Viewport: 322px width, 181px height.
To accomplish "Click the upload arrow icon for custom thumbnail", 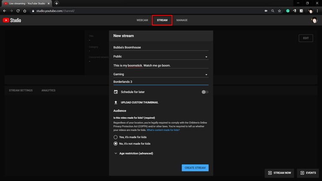I will tap(116, 102).
